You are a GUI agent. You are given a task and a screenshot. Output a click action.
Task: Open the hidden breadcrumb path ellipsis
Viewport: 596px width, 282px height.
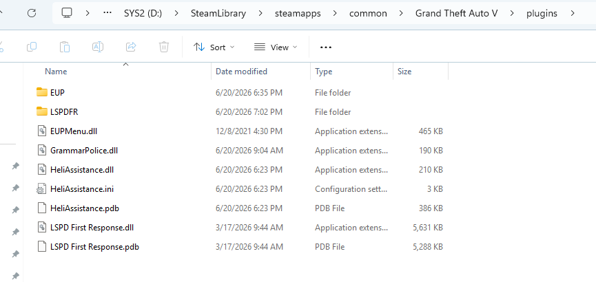pos(107,13)
